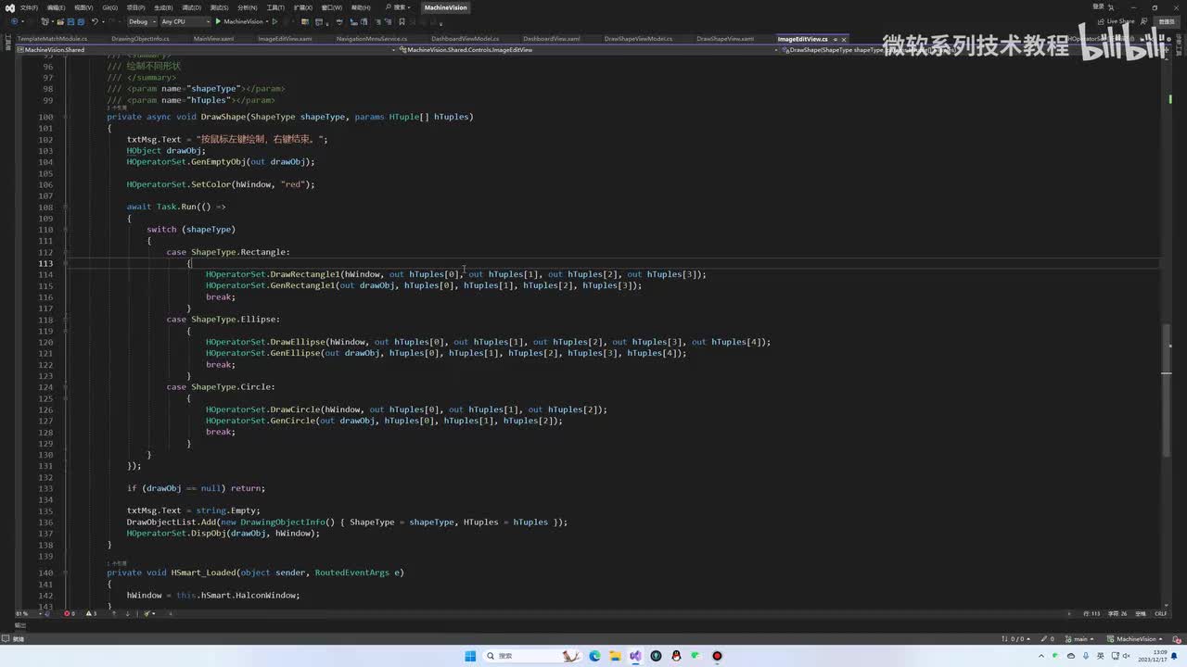Screen dimensions: 1187x667
Task: Switch to the DashboardViewModel.cs tab
Action: click(x=466, y=39)
